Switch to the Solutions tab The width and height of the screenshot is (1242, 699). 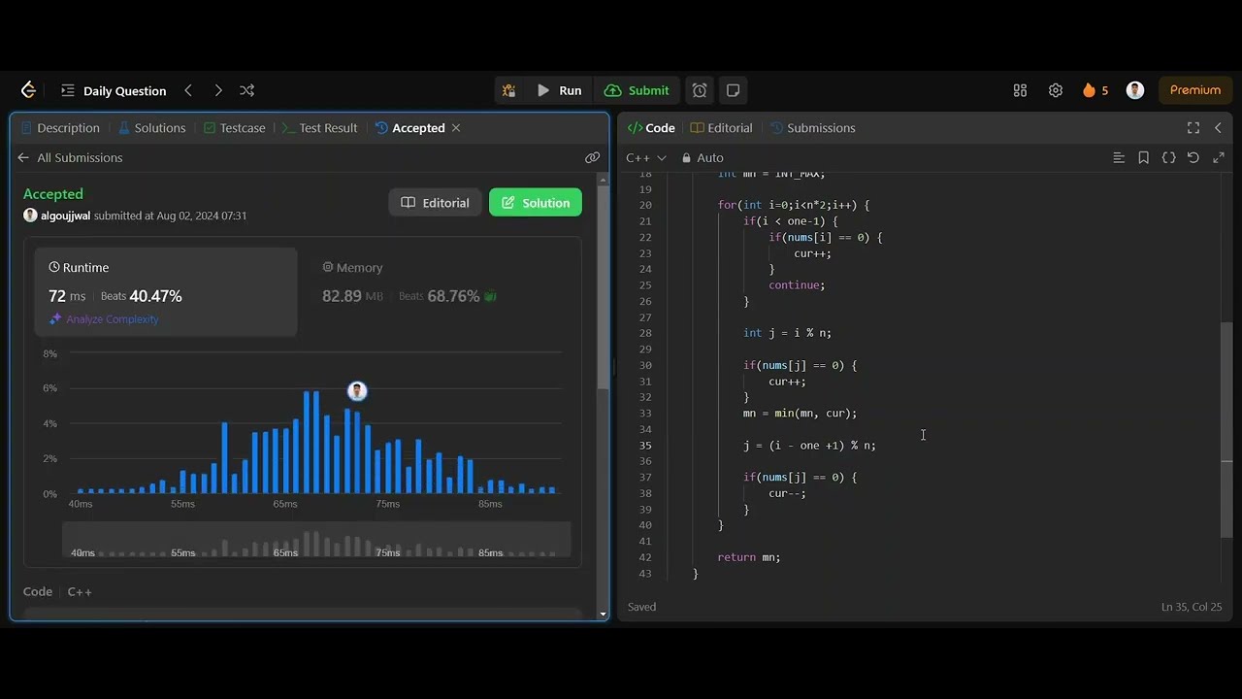click(152, 128)
